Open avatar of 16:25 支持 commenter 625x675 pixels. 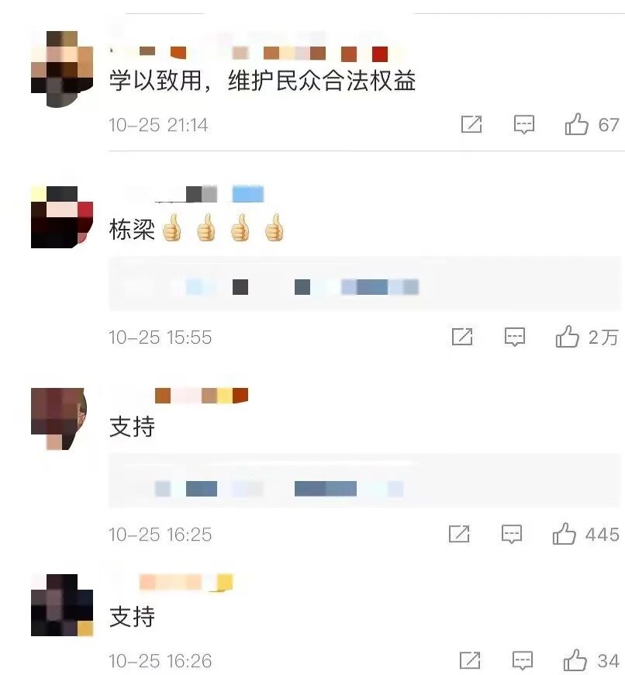tap(59, 419)
